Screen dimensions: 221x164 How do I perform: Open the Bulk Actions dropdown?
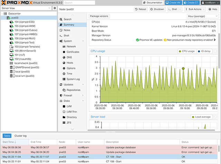click(195, 9)
